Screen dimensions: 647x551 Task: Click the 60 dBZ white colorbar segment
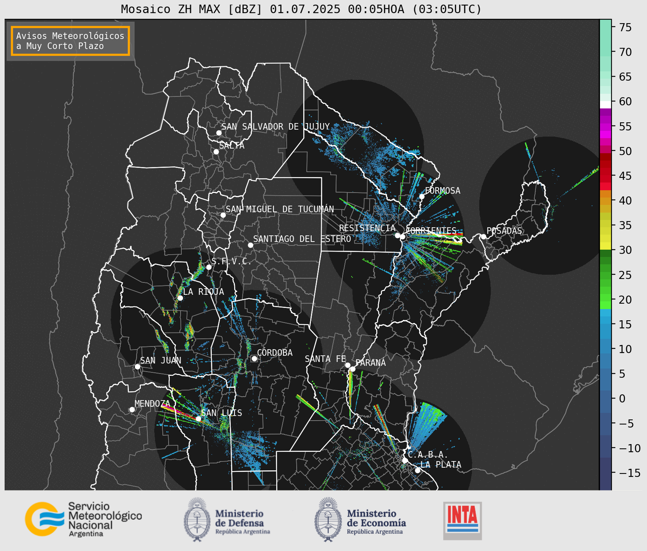tap(605, 104)
